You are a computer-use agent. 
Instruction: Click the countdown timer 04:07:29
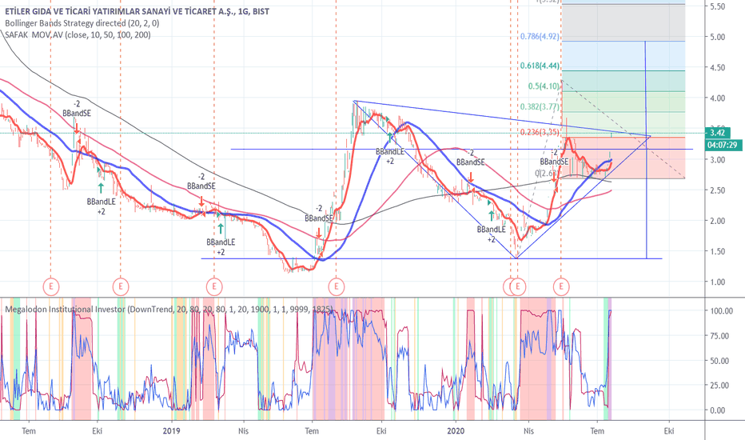click(x=723, y=145)
